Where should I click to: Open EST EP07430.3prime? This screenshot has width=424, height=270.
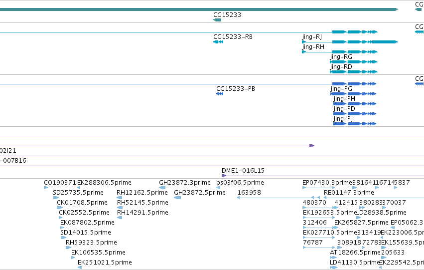(x=327, y=183)
